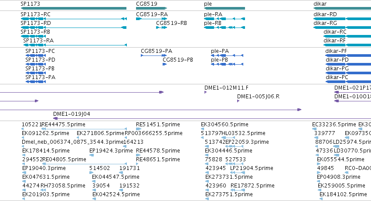Click the CG8519 gene label
The image size is (371, 201).
tap(146, 4)
